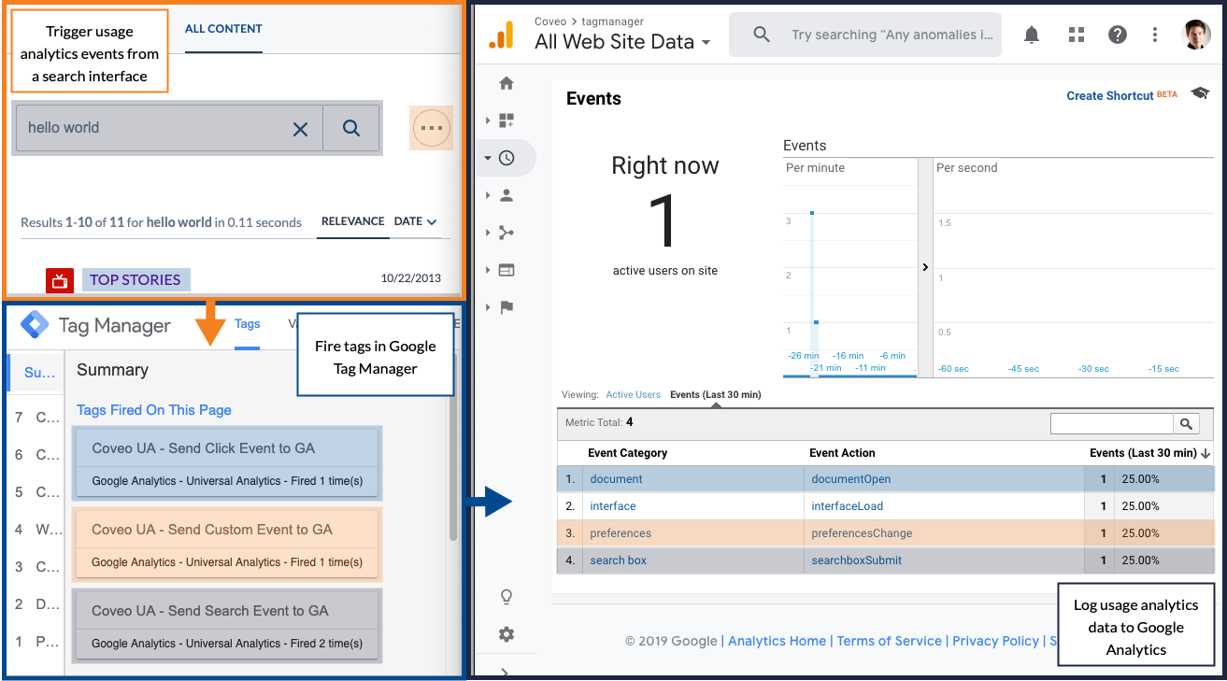The image size is (1227, 681).
Task: Open Privacy Policy link
Action: pos(995,641)
